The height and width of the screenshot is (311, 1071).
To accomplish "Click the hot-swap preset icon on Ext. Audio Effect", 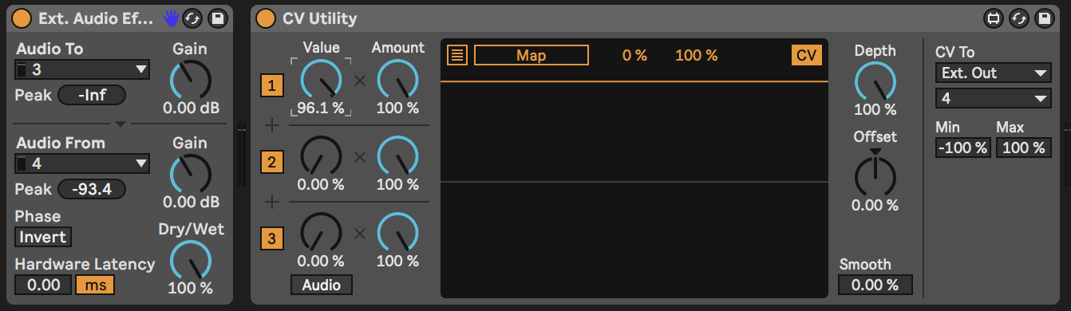I will point(192,18).
